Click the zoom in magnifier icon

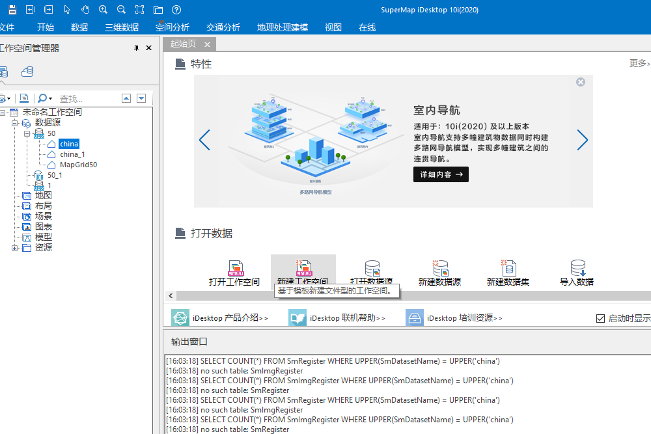point(103,10)
